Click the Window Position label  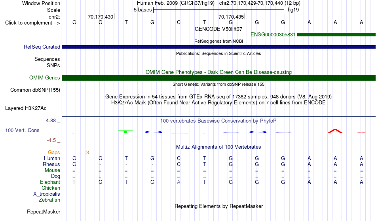click(41, 3)
